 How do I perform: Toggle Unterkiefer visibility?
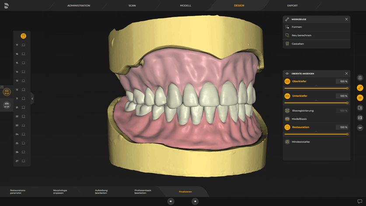coord(287,96)
